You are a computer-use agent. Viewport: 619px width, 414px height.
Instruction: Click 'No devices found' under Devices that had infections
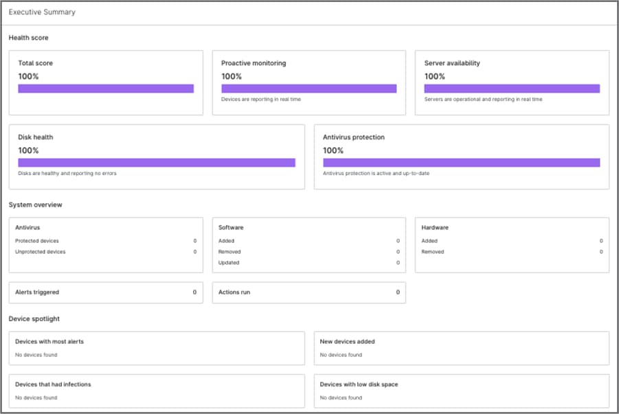pyautogui.click(x=36, y=398)
